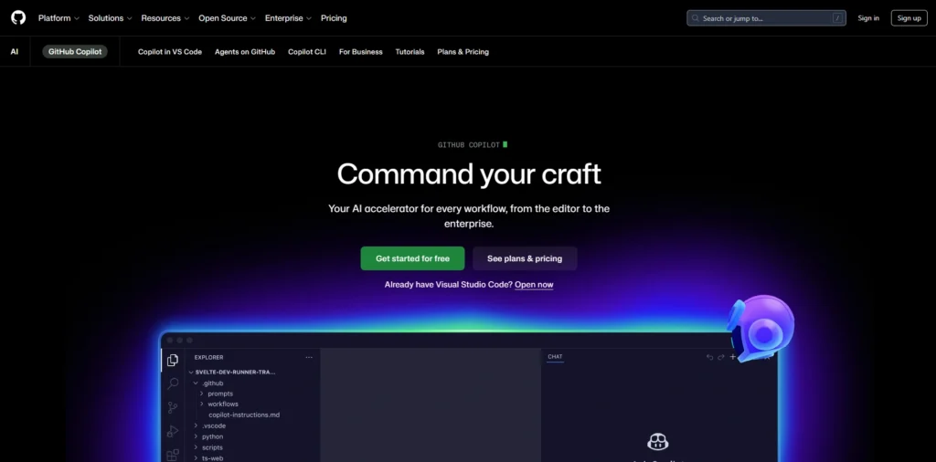Click the GITHUB COPILOT eyebrow label
Screen dimensions: 936x462
pos(469,145)
